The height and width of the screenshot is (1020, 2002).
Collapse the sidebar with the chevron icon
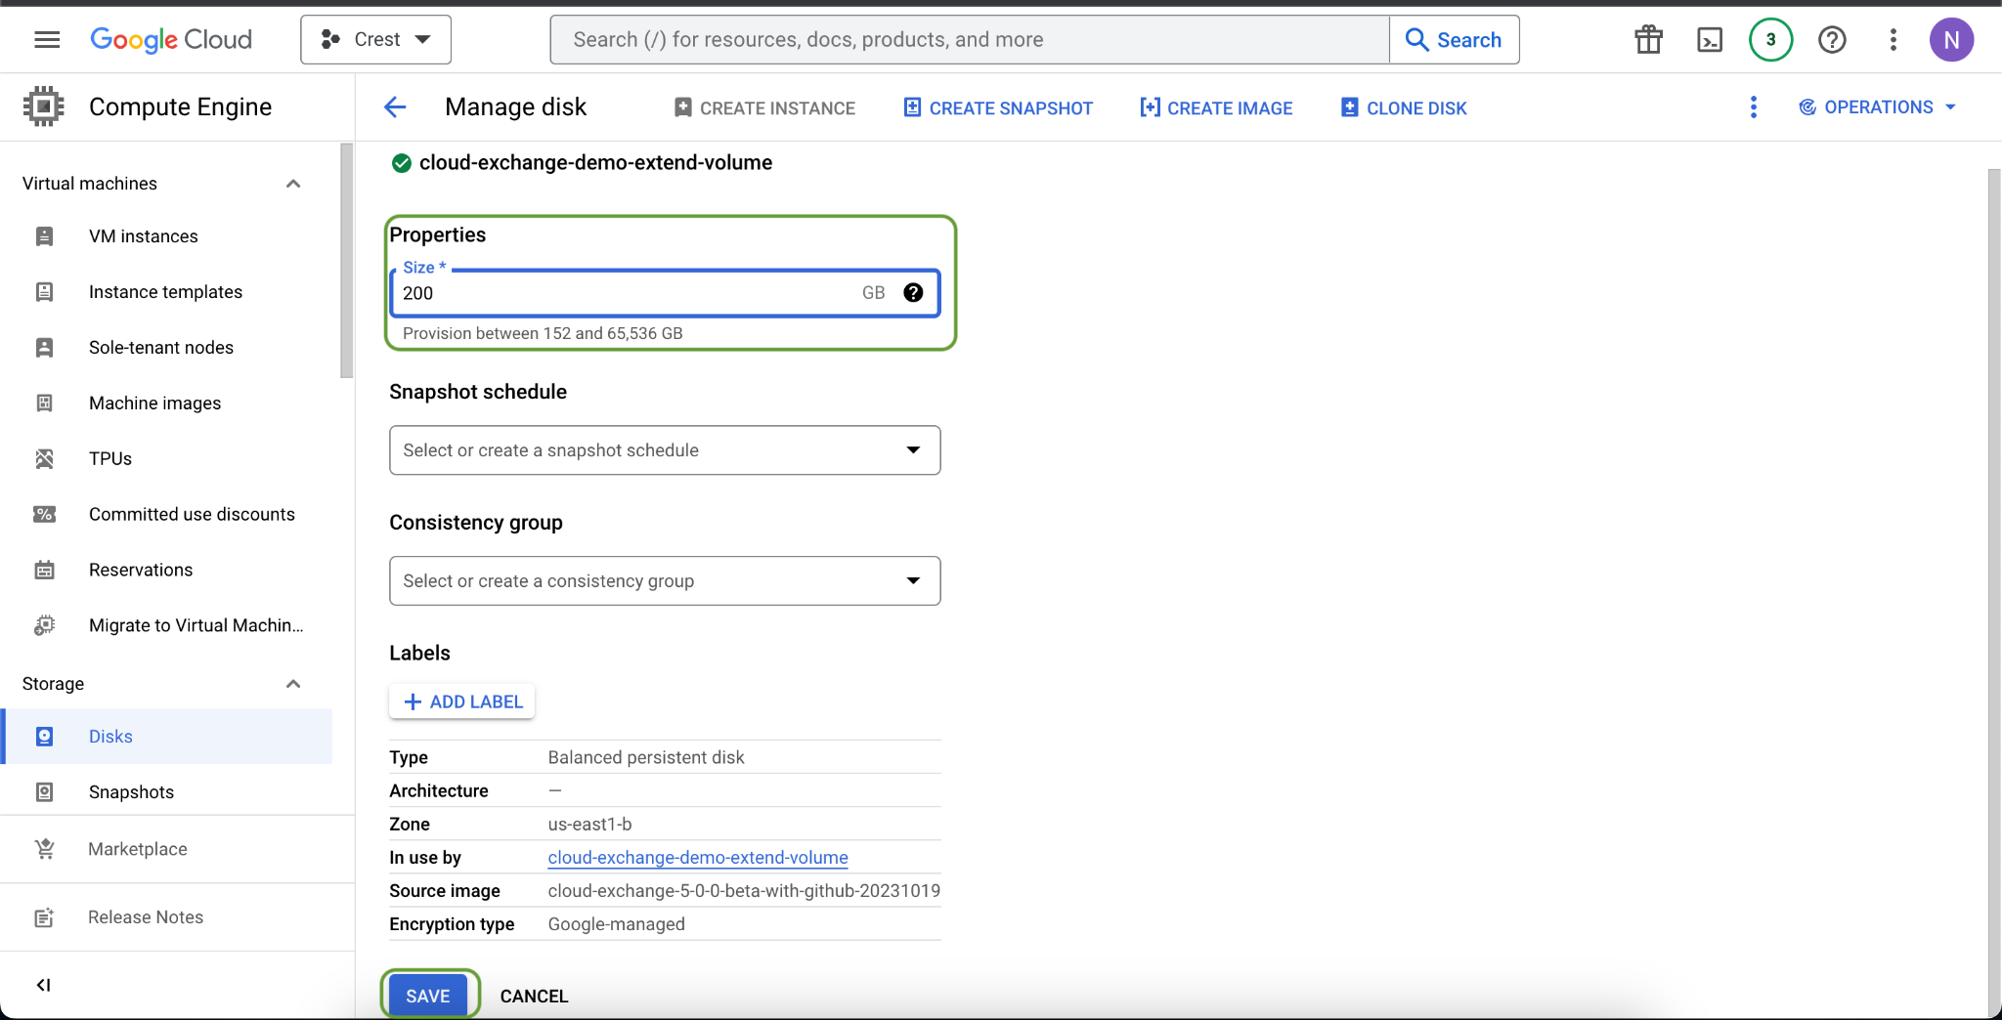(x=43, y=985)
